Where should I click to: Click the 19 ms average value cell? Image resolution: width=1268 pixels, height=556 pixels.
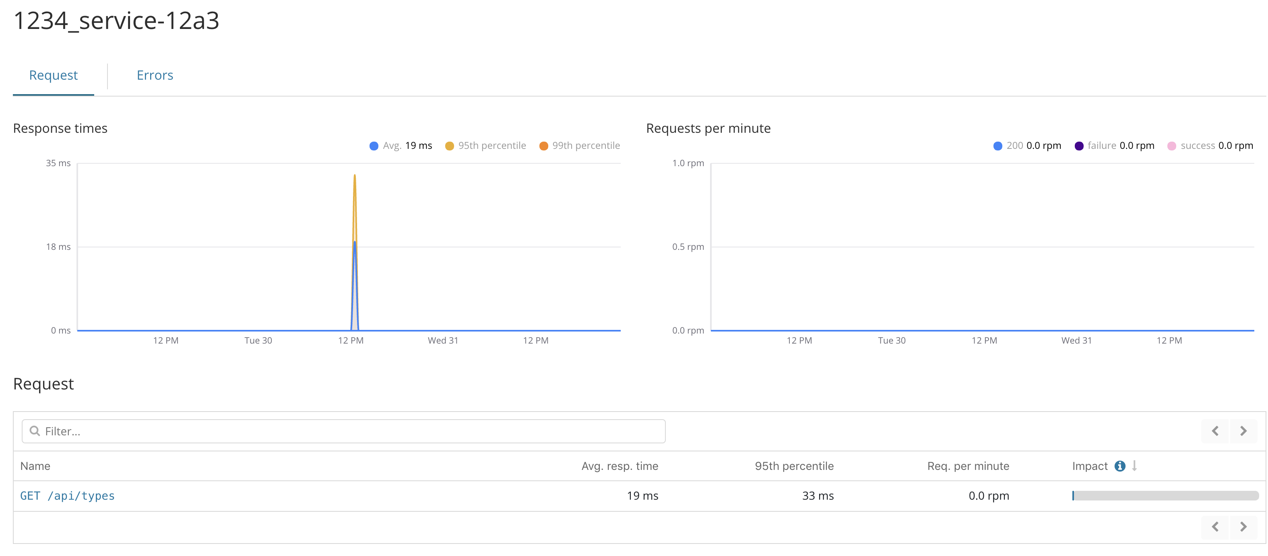pos(642,496)
